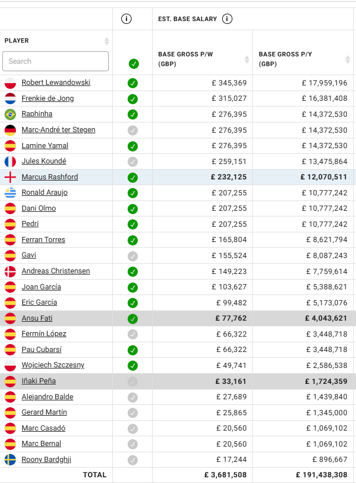The width and height of the screenshot is (356, 483).
Task: Click the Brazil flag next to Raphinha
Action: coord(10,114)
